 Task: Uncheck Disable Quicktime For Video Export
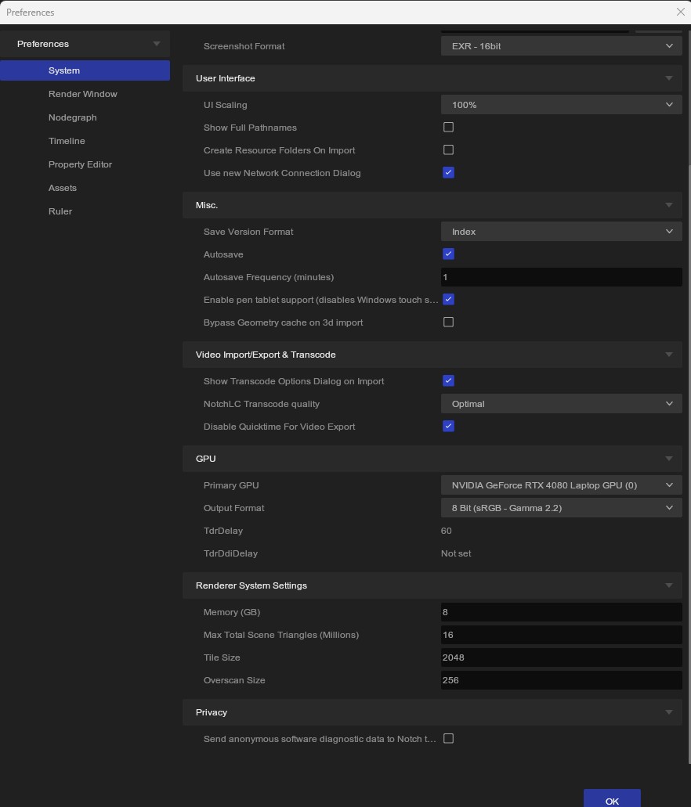click(448, 426)
